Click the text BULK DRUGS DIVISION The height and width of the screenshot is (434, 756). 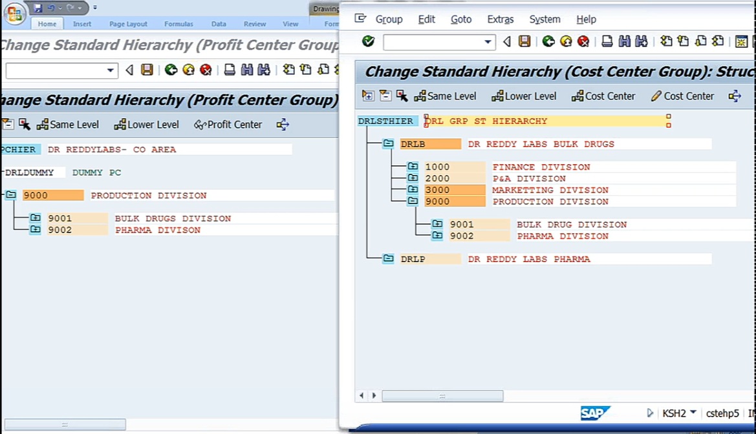[x=173, y=219]
